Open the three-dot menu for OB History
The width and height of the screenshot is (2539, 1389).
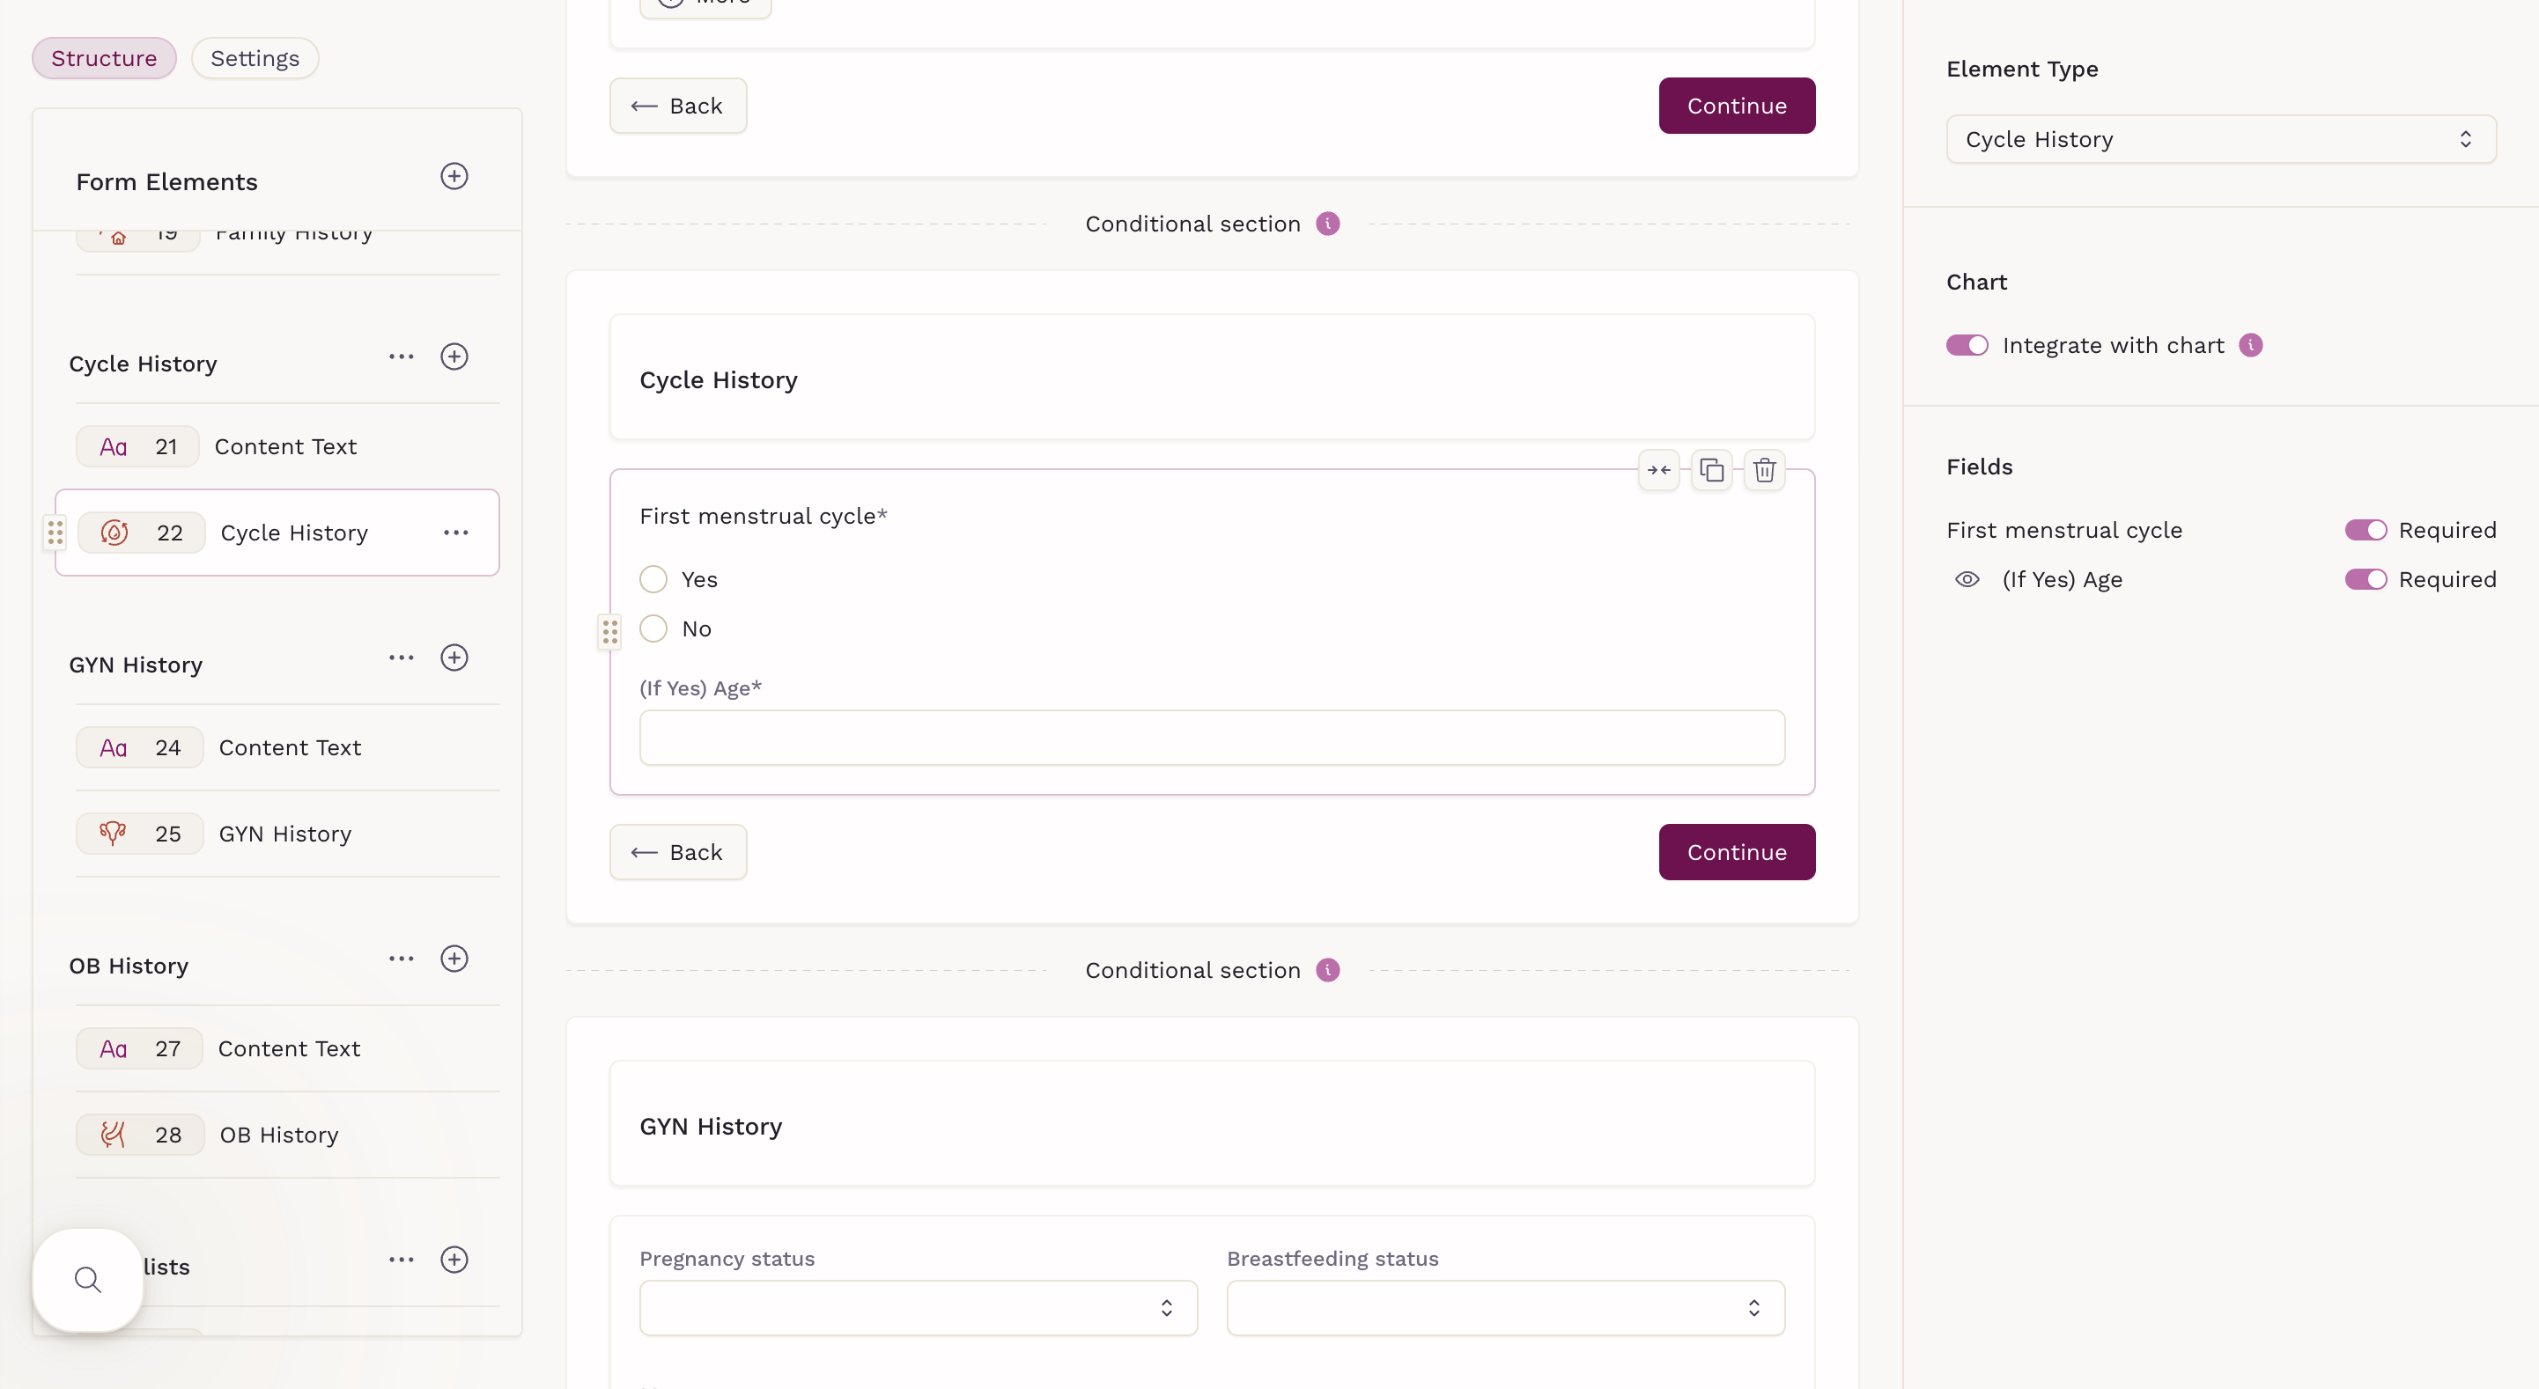[x=402, y=959]
